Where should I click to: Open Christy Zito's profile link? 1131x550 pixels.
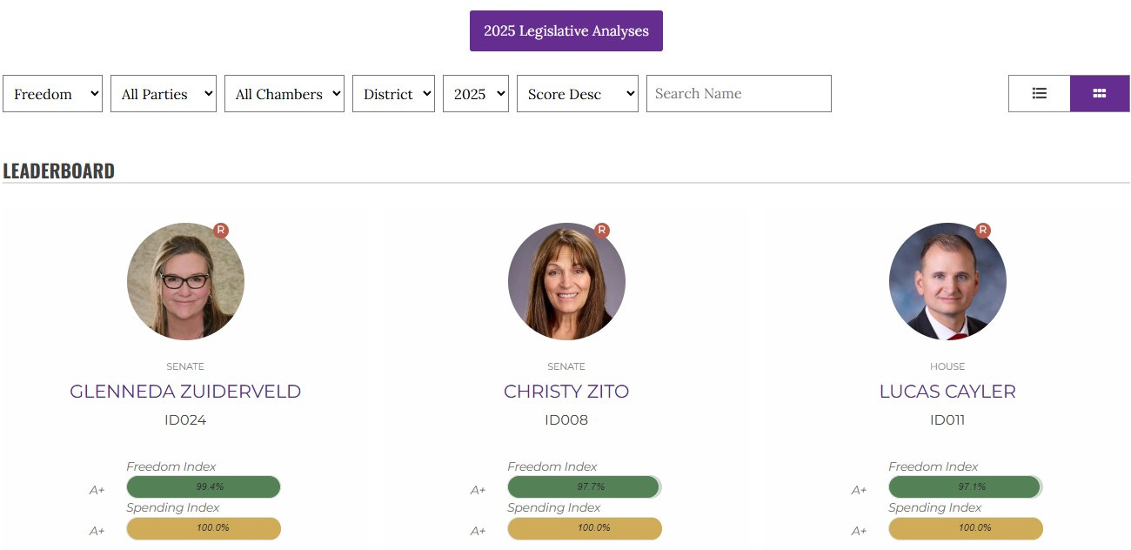click(x=566, y=392)
